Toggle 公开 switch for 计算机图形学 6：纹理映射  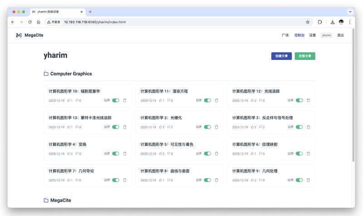[299, 153]
